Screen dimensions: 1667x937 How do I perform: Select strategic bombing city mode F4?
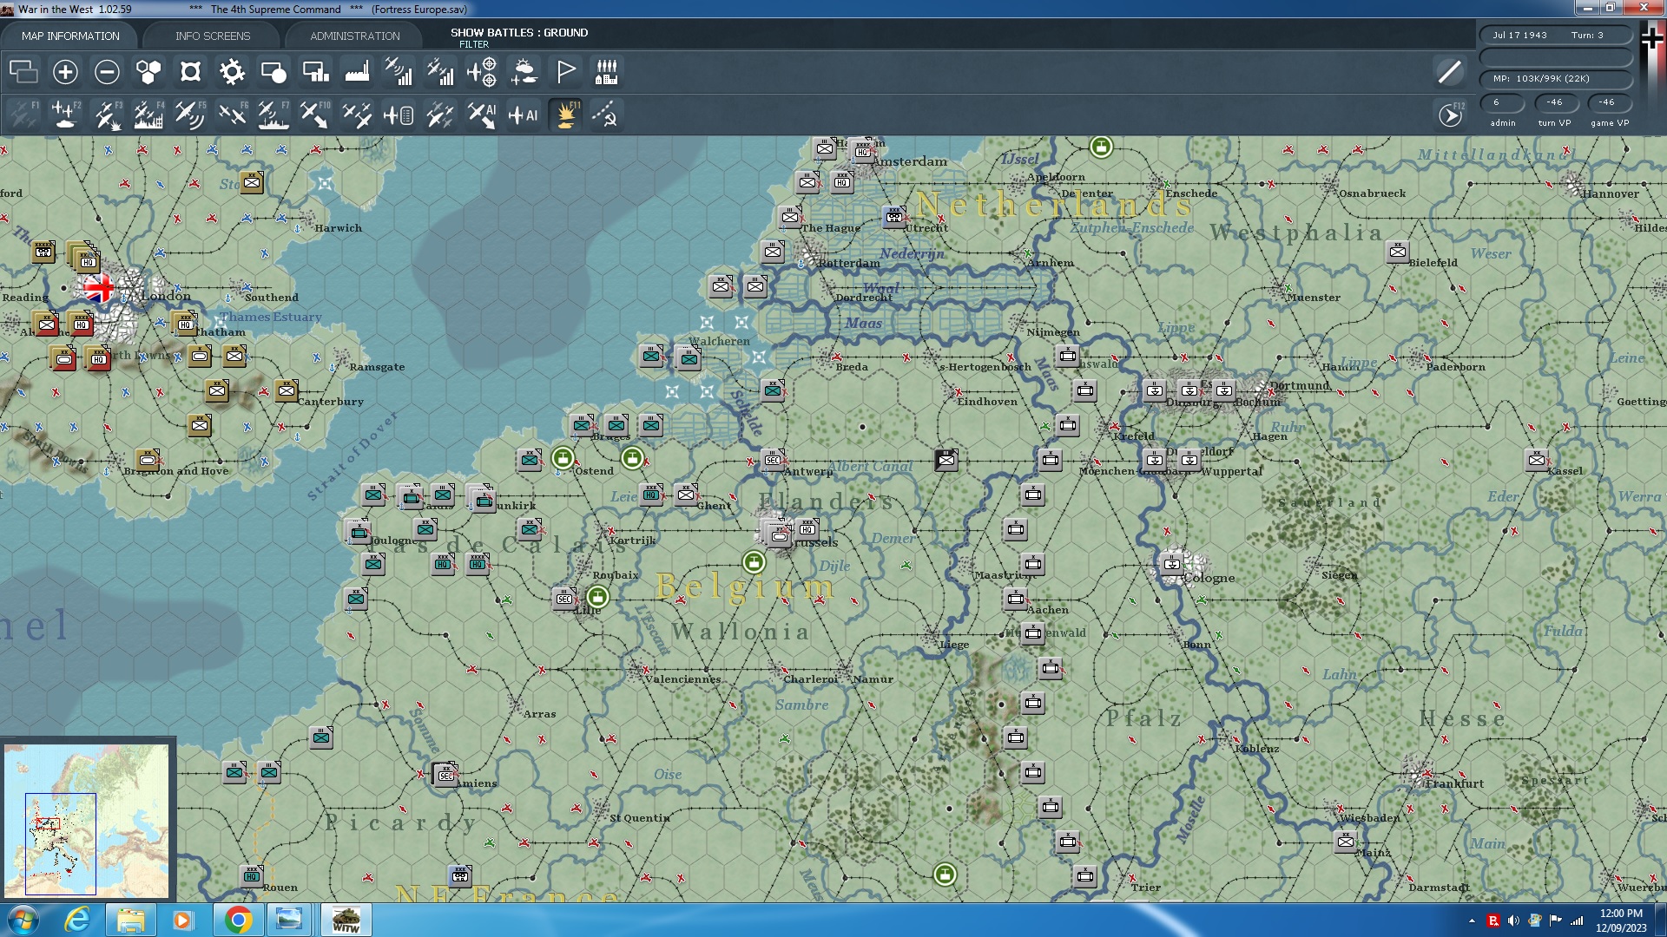[148, 115]
